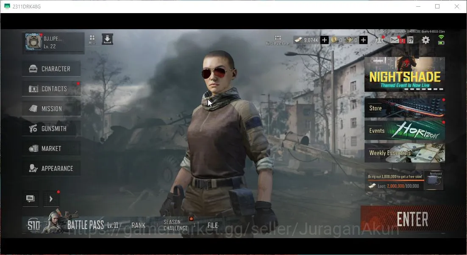Open the Appearance menu
Screen dimensions: 467x255
[51, 168]
